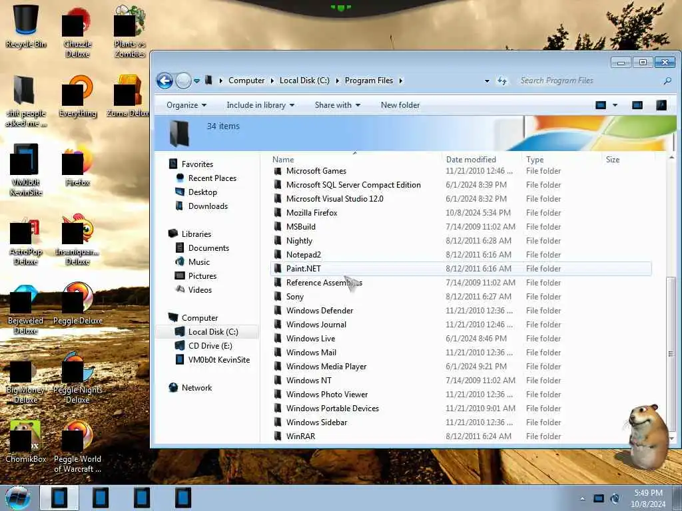Select the Paint.NET folder row
This screenshot has height=511, width=682.
[x=461, y=269]
